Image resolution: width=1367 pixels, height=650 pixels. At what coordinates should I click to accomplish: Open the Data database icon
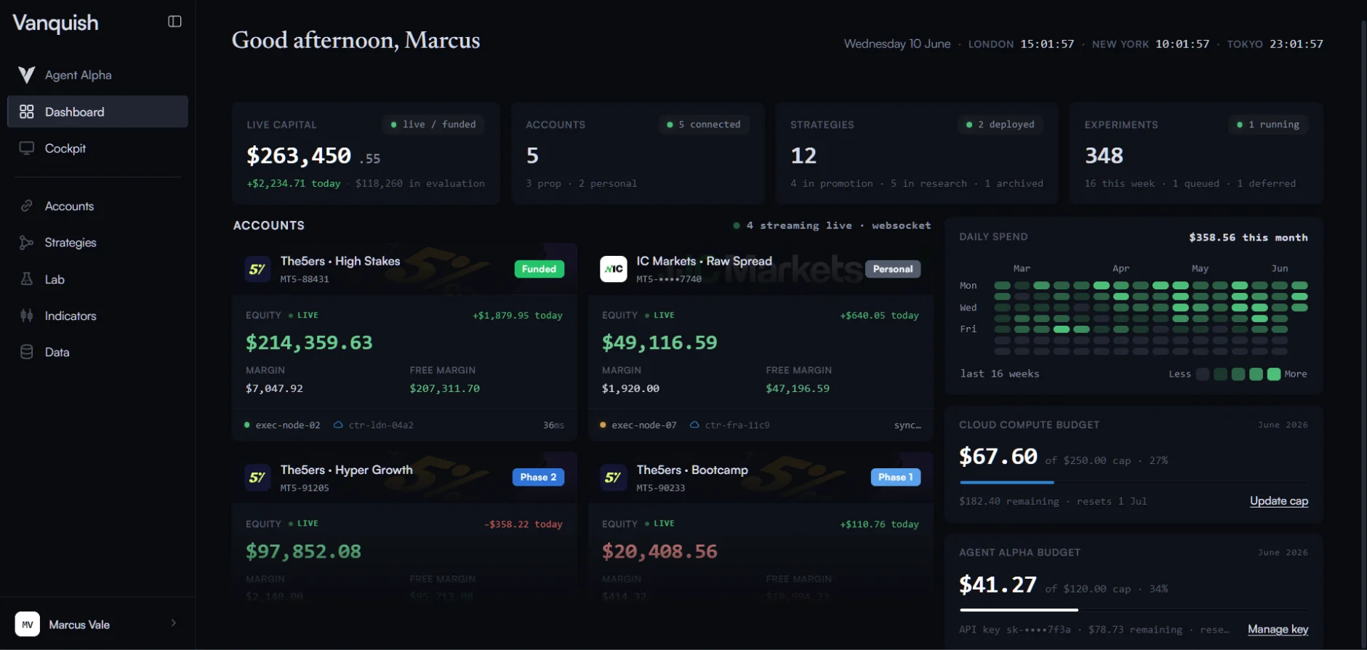tap(27, 352)
